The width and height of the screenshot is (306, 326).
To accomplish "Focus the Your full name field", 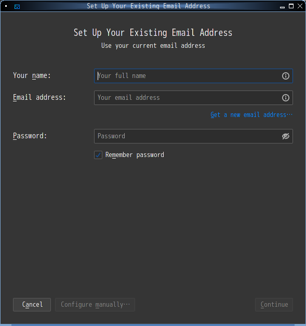I will point(193,76).
